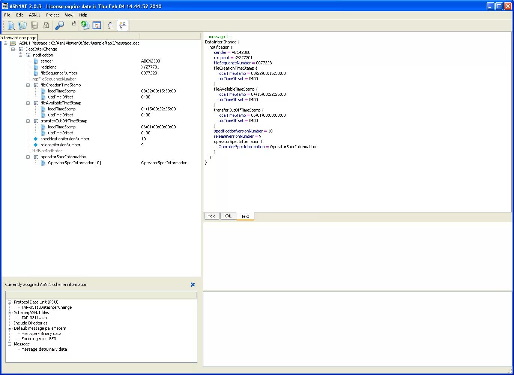This screenshot has height=375, width=514.
Task: Click the green plus add document icon
Action: [85, 25]
